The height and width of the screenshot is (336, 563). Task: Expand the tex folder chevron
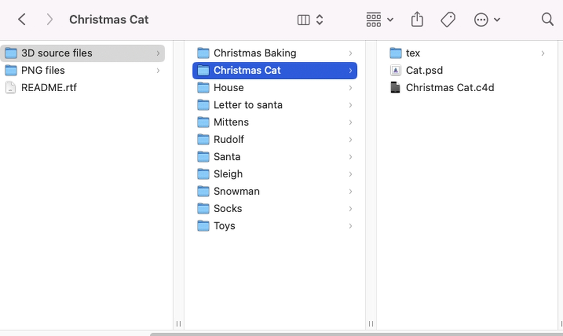click(543, 53)
